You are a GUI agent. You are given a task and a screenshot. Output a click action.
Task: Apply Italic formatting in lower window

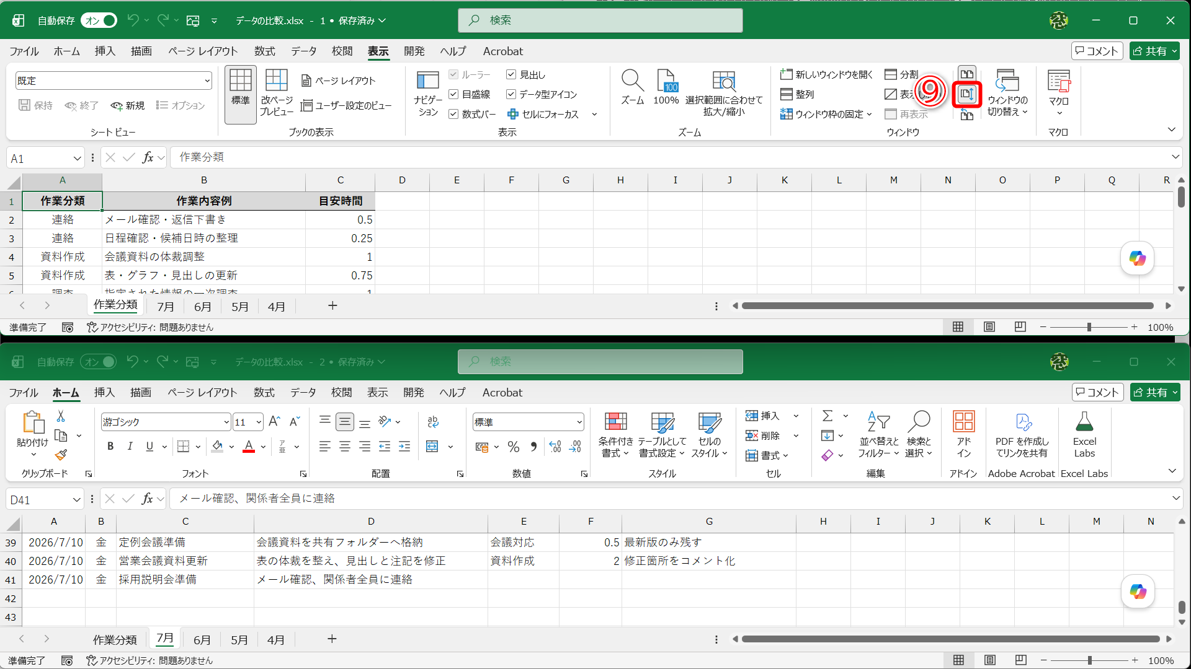pos(130,446)
